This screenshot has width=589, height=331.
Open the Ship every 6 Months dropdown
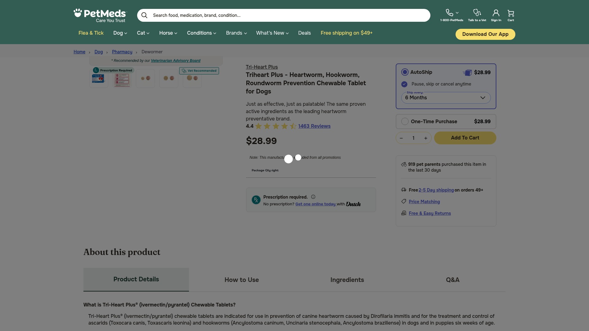(446, 98)
